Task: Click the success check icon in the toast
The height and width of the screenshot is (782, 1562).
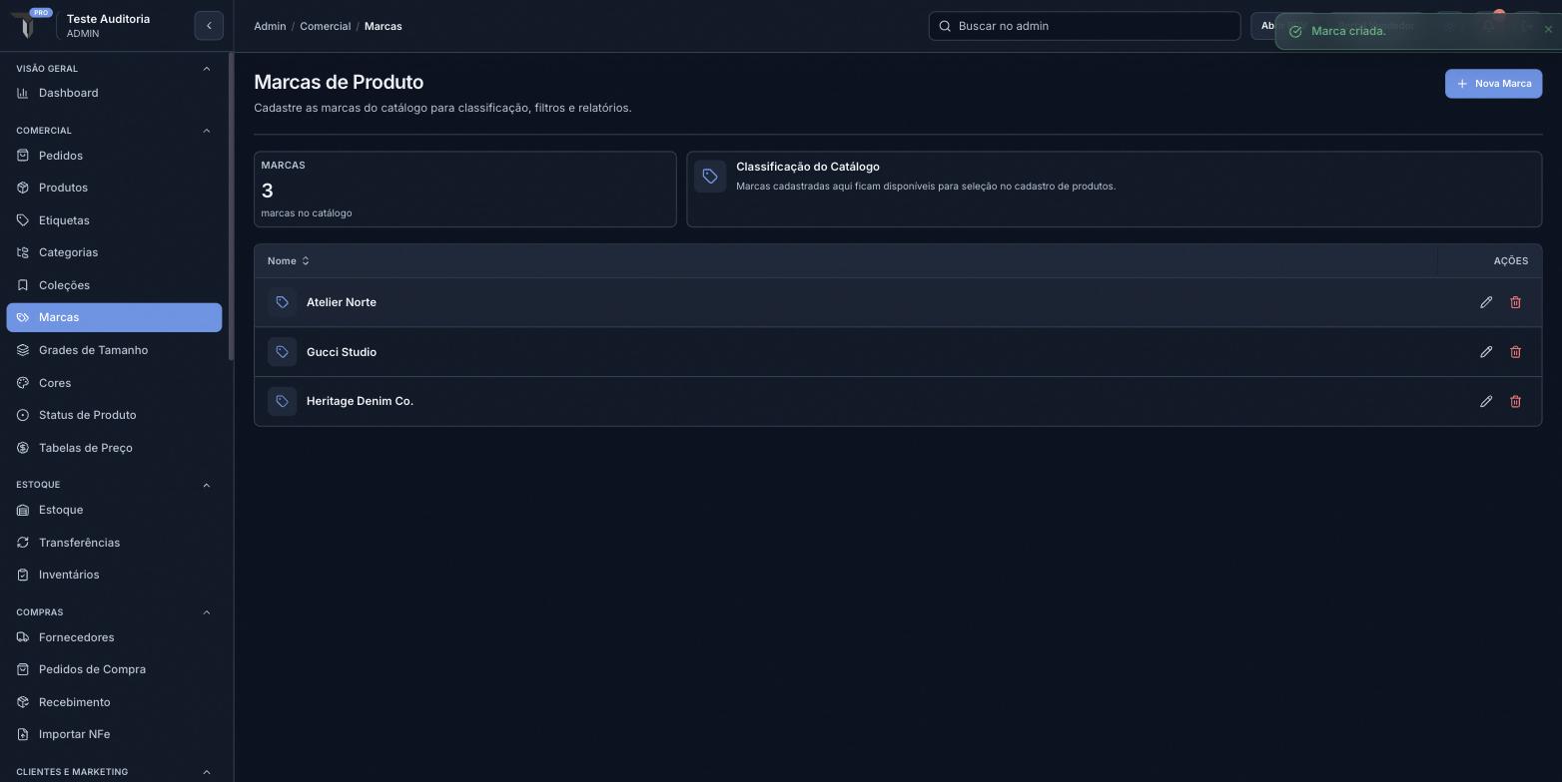Action: click(1295, 31)
